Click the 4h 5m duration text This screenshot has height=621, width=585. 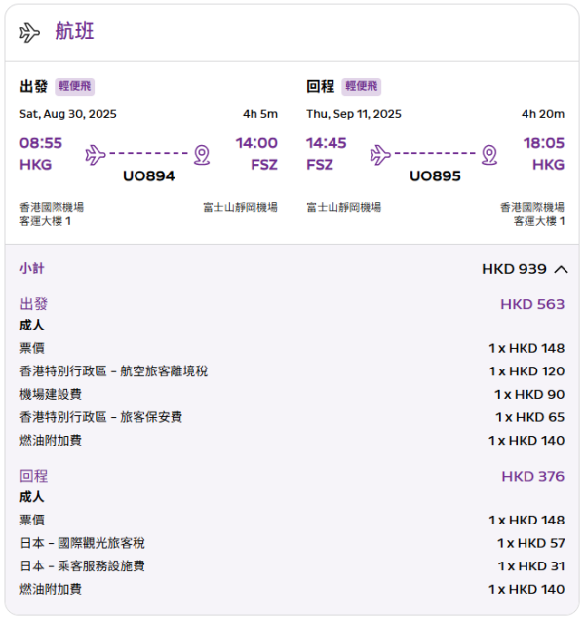tap(260, 114)
